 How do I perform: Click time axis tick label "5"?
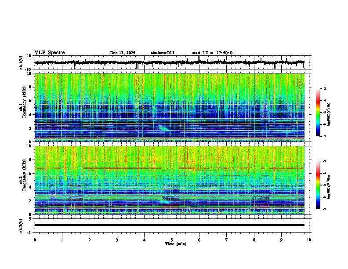click(x=172, y=240)
